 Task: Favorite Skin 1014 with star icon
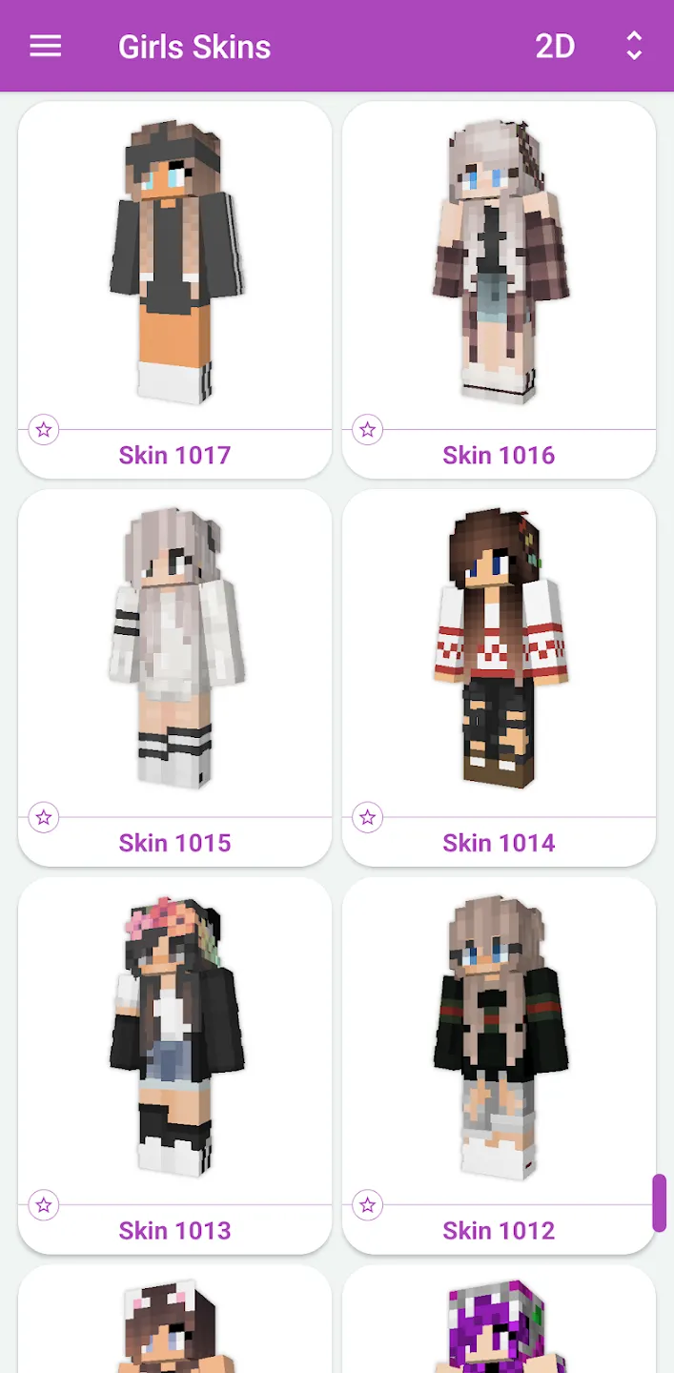coord(368,817)
